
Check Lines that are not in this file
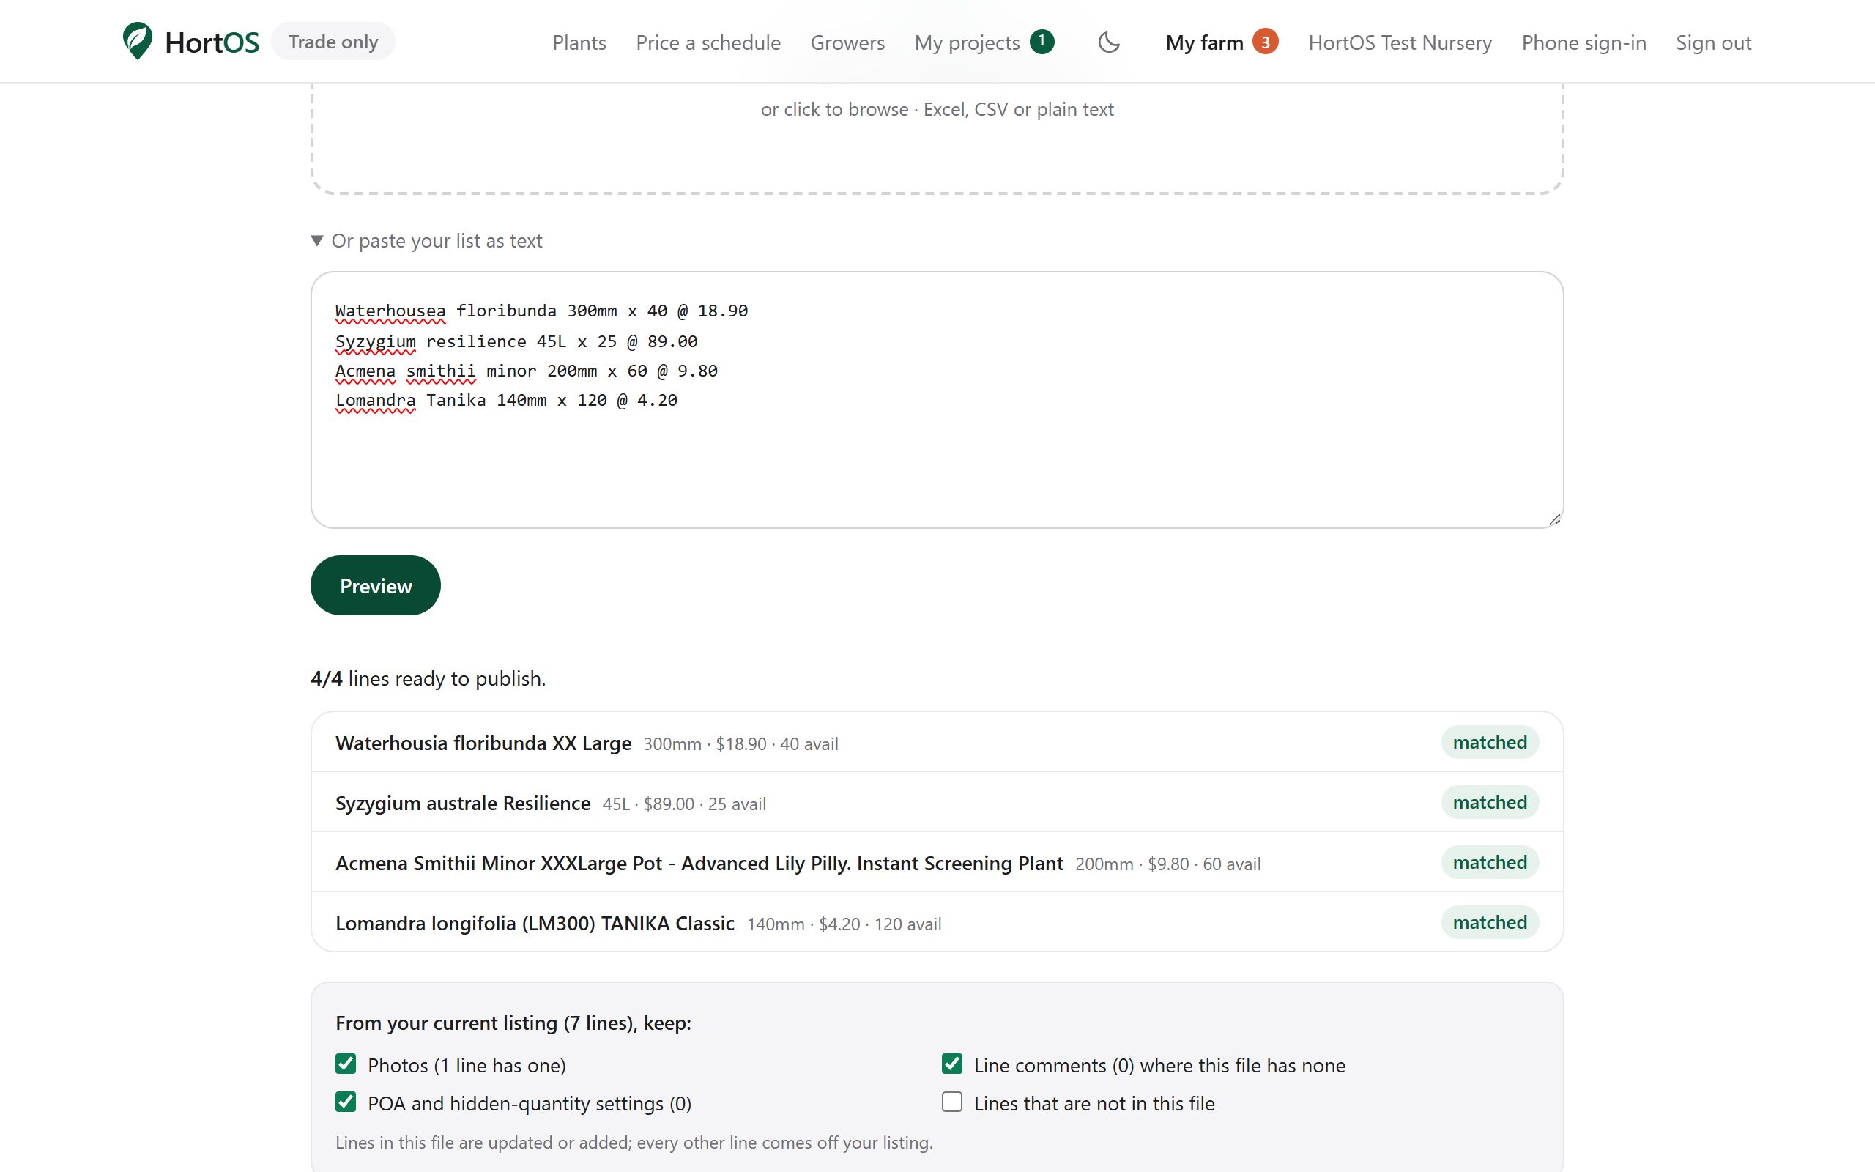pos(952,1102)
